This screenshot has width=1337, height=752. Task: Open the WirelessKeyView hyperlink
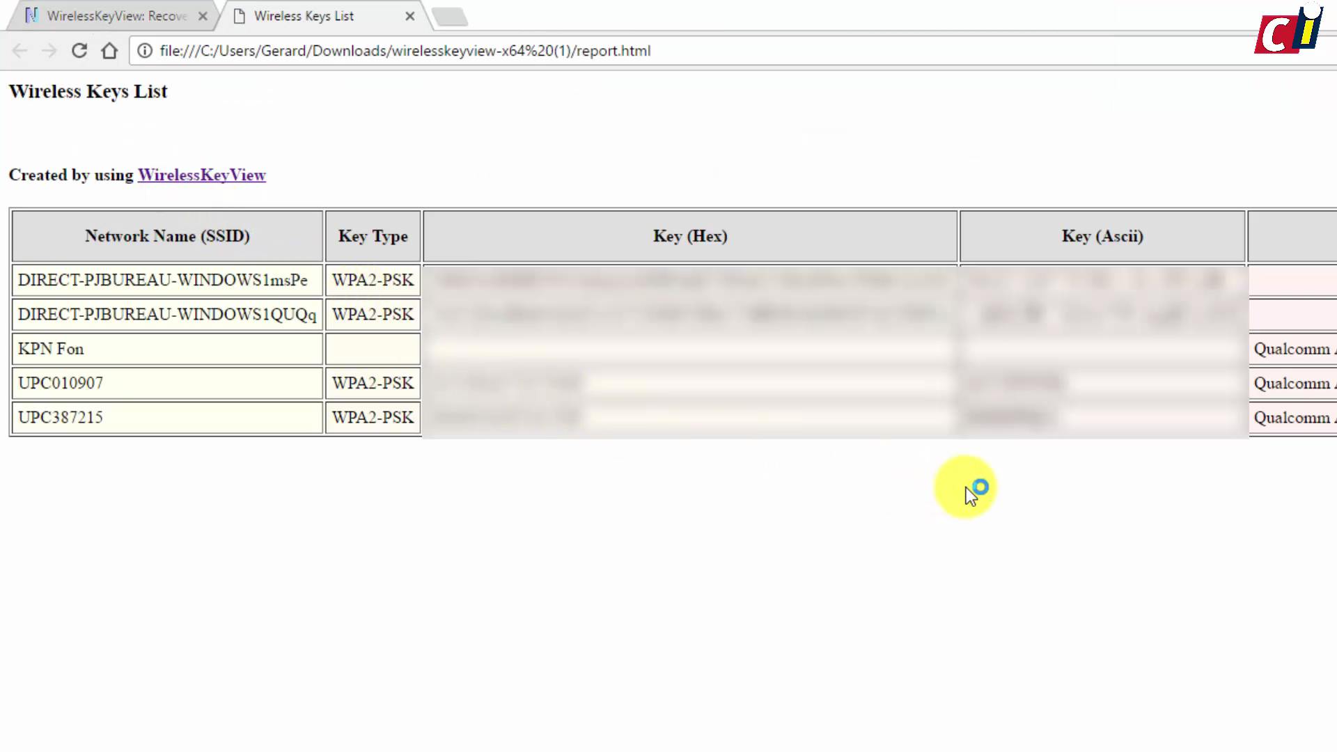point(202,175)
